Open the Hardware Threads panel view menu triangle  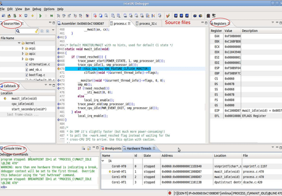(x=273, y=147)
